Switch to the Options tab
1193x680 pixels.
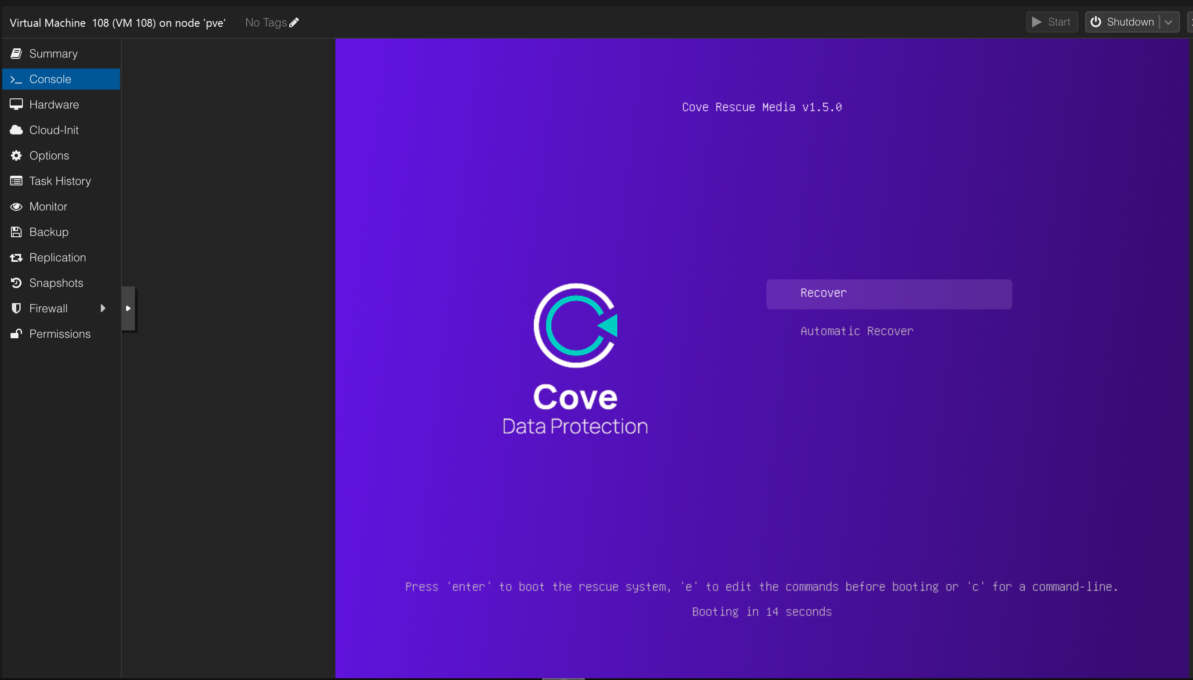[61, 156]
